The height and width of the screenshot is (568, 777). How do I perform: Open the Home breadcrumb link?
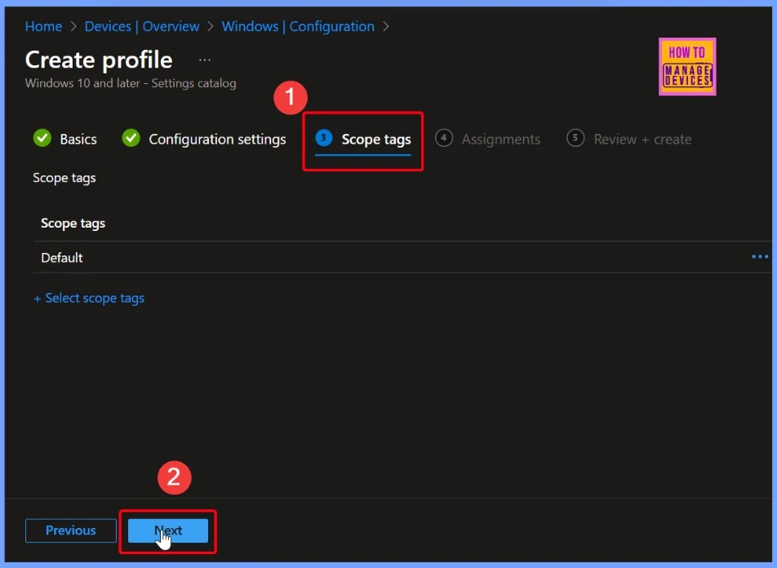[43, 26]
